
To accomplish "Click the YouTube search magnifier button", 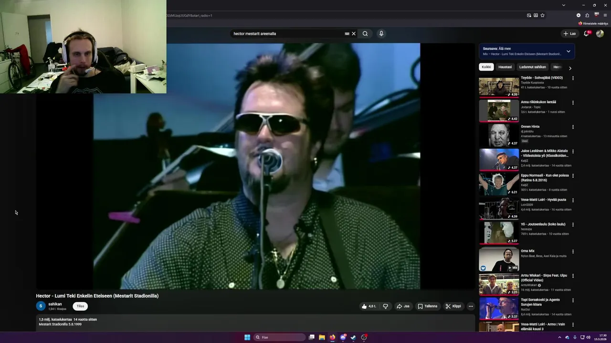I will [x=365, y=34].
